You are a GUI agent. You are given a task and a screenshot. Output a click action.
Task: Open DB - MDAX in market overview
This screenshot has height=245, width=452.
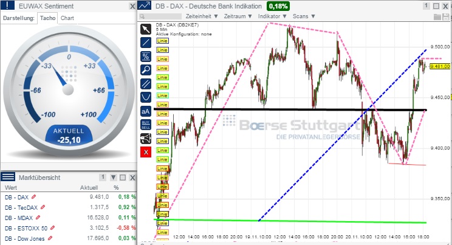click(x=19, y=218)
